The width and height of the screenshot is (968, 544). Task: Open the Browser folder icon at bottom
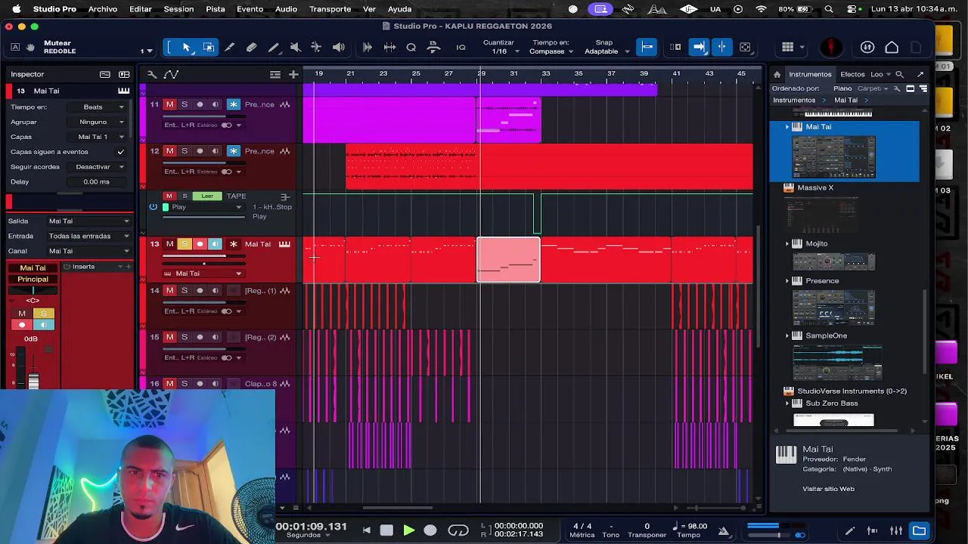click(x=919, y=530)
